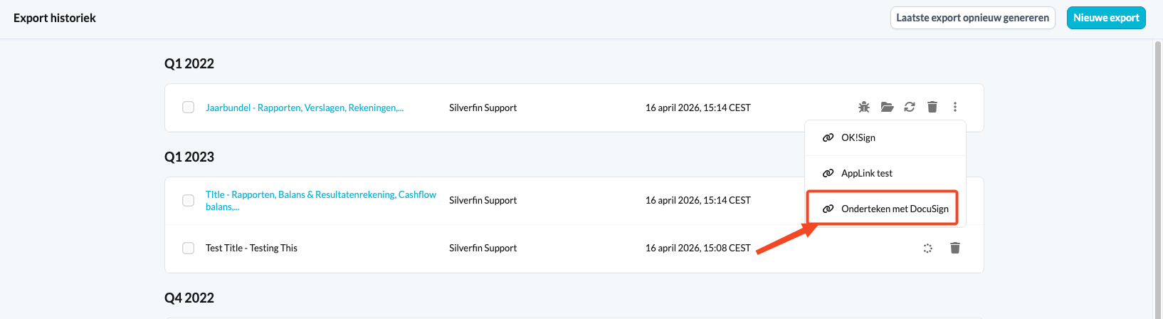This screenshot has height=319, width=1163.
Task: Click link icon beside AppLink test
Action: coord(828,173)
